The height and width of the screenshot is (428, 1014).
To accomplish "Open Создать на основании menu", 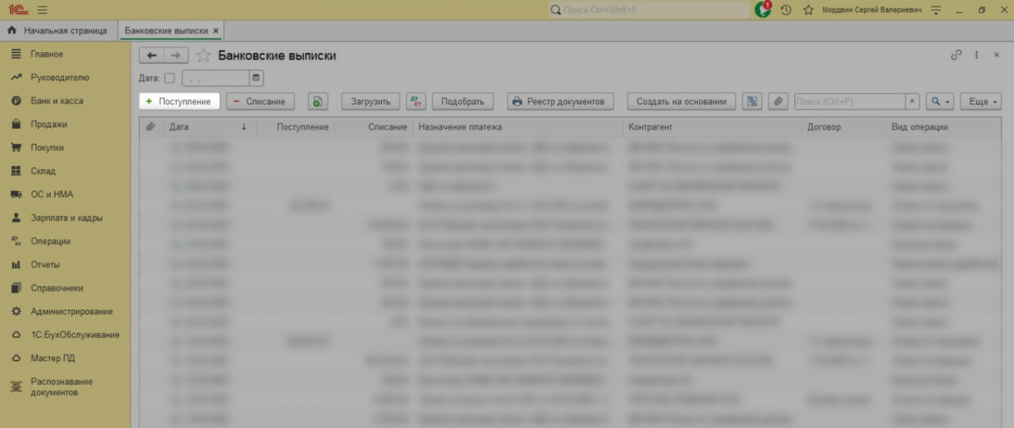I will (681, 101).
